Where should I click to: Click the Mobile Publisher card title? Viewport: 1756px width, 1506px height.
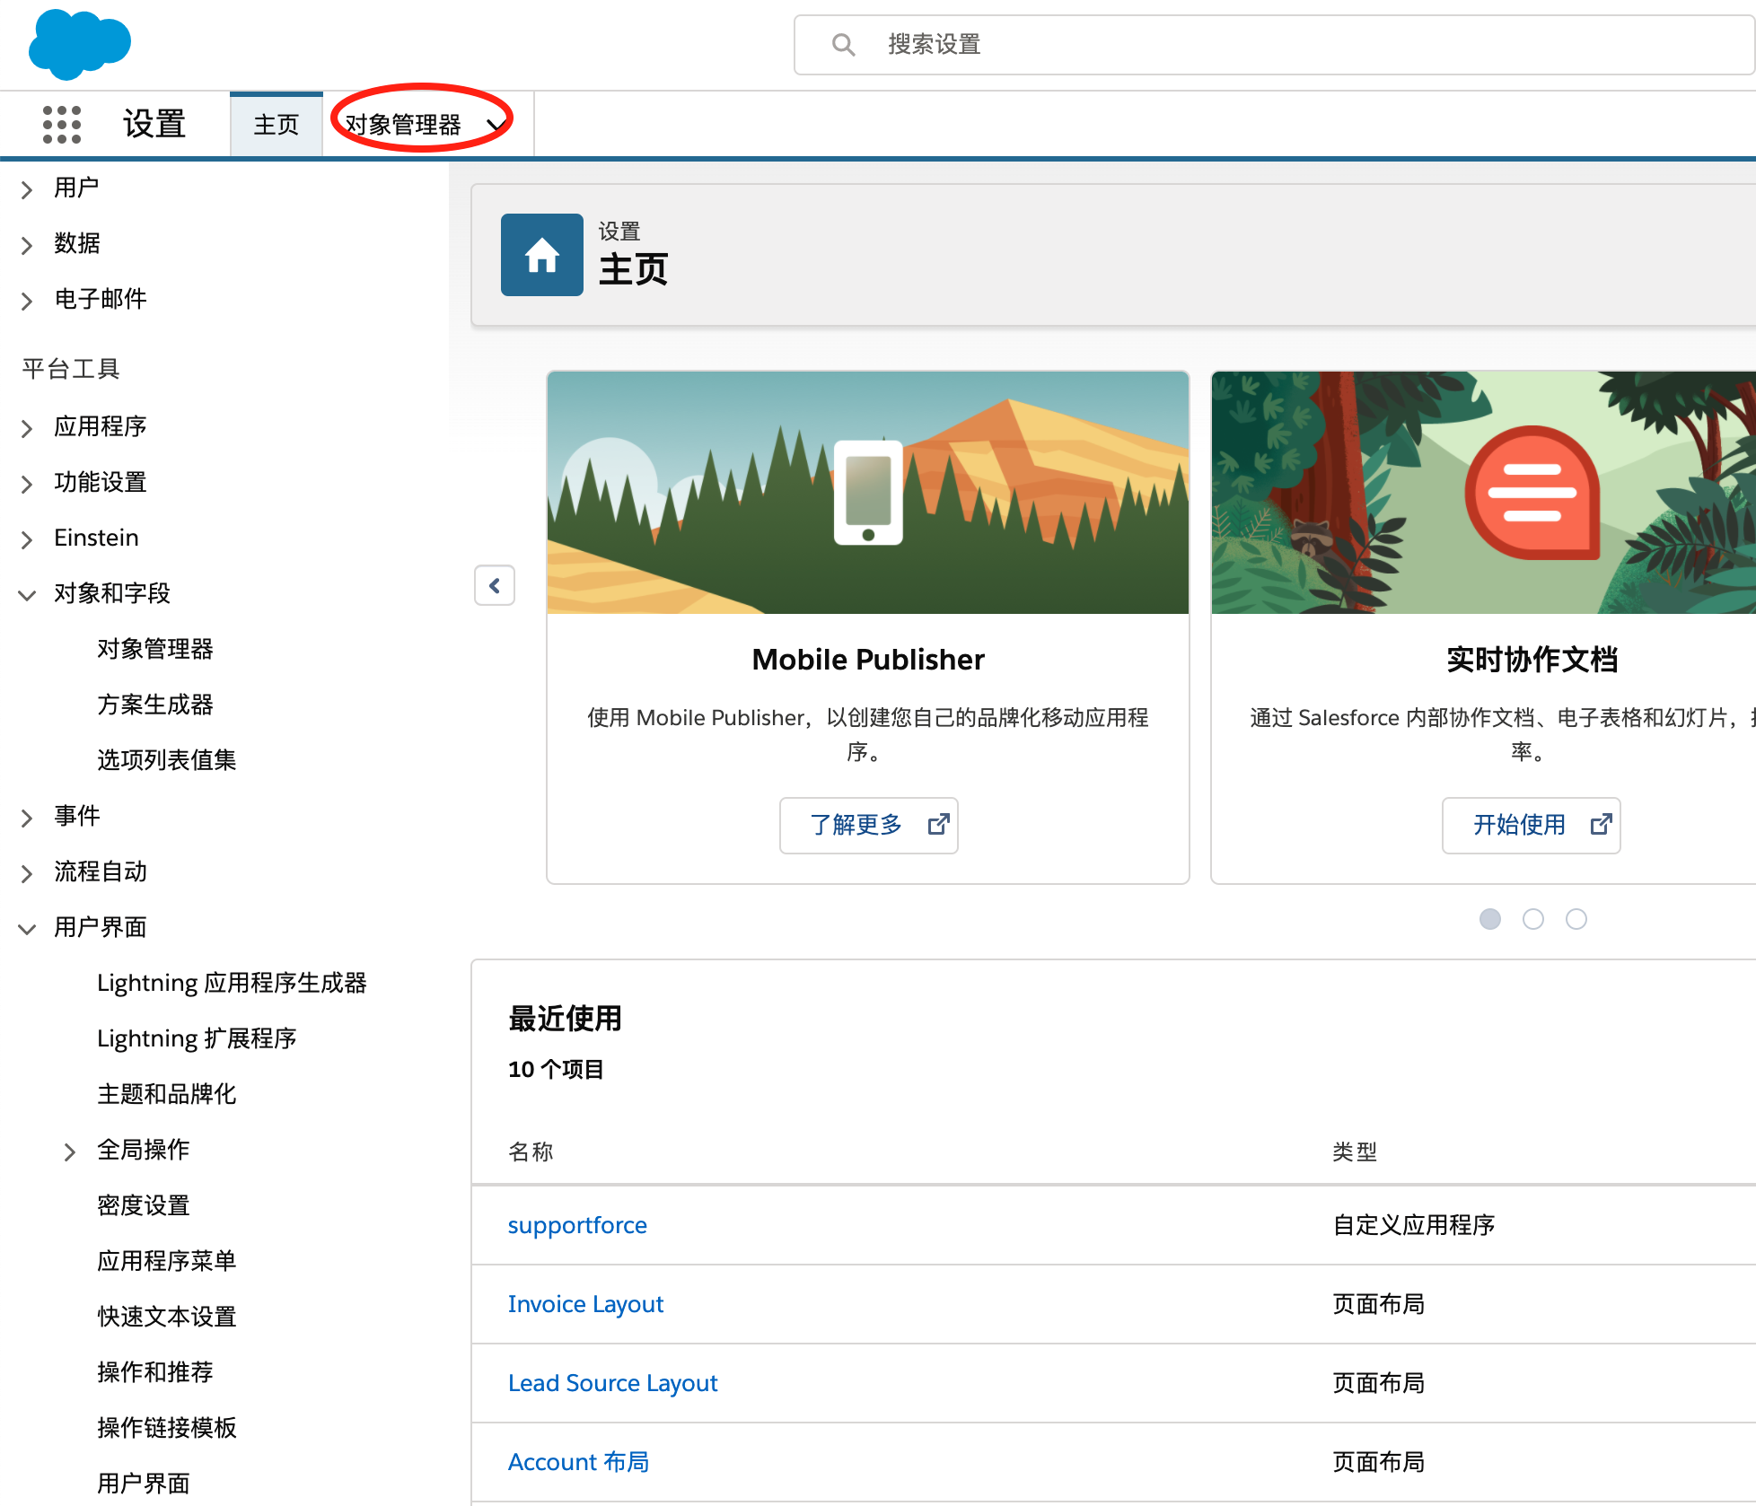(868, 660)
